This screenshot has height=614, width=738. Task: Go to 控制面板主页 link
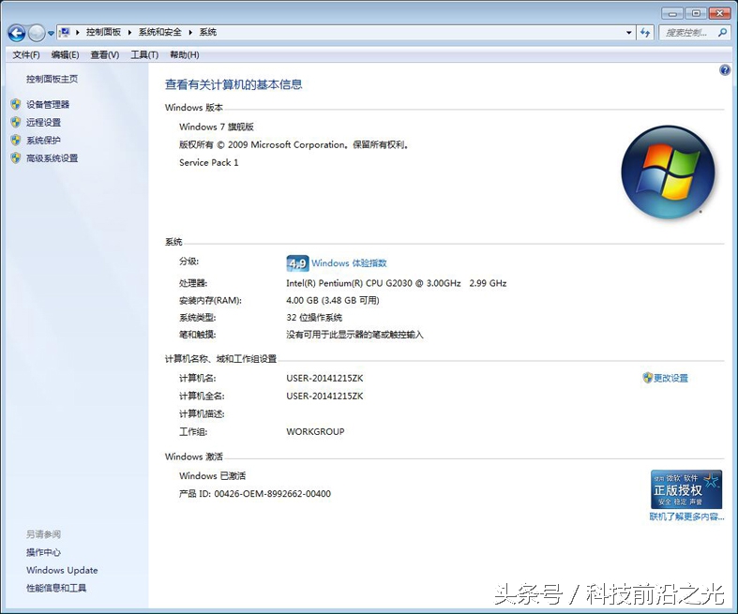tap(52, 79)
